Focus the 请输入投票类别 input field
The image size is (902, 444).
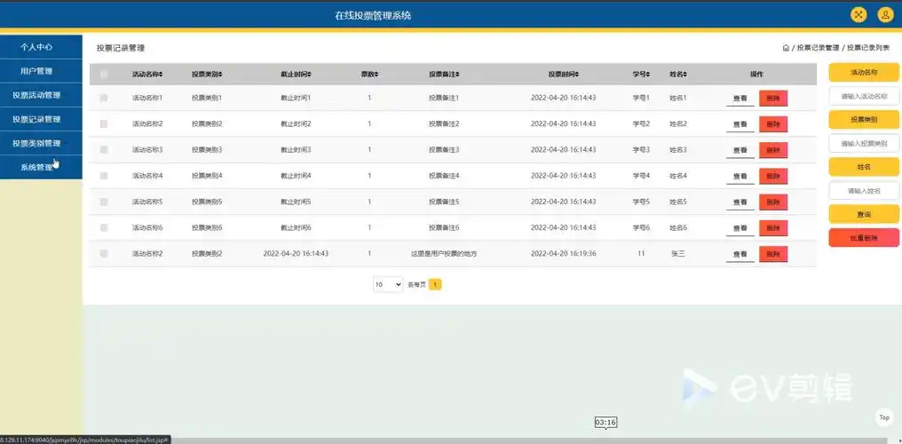click(864, 143)
